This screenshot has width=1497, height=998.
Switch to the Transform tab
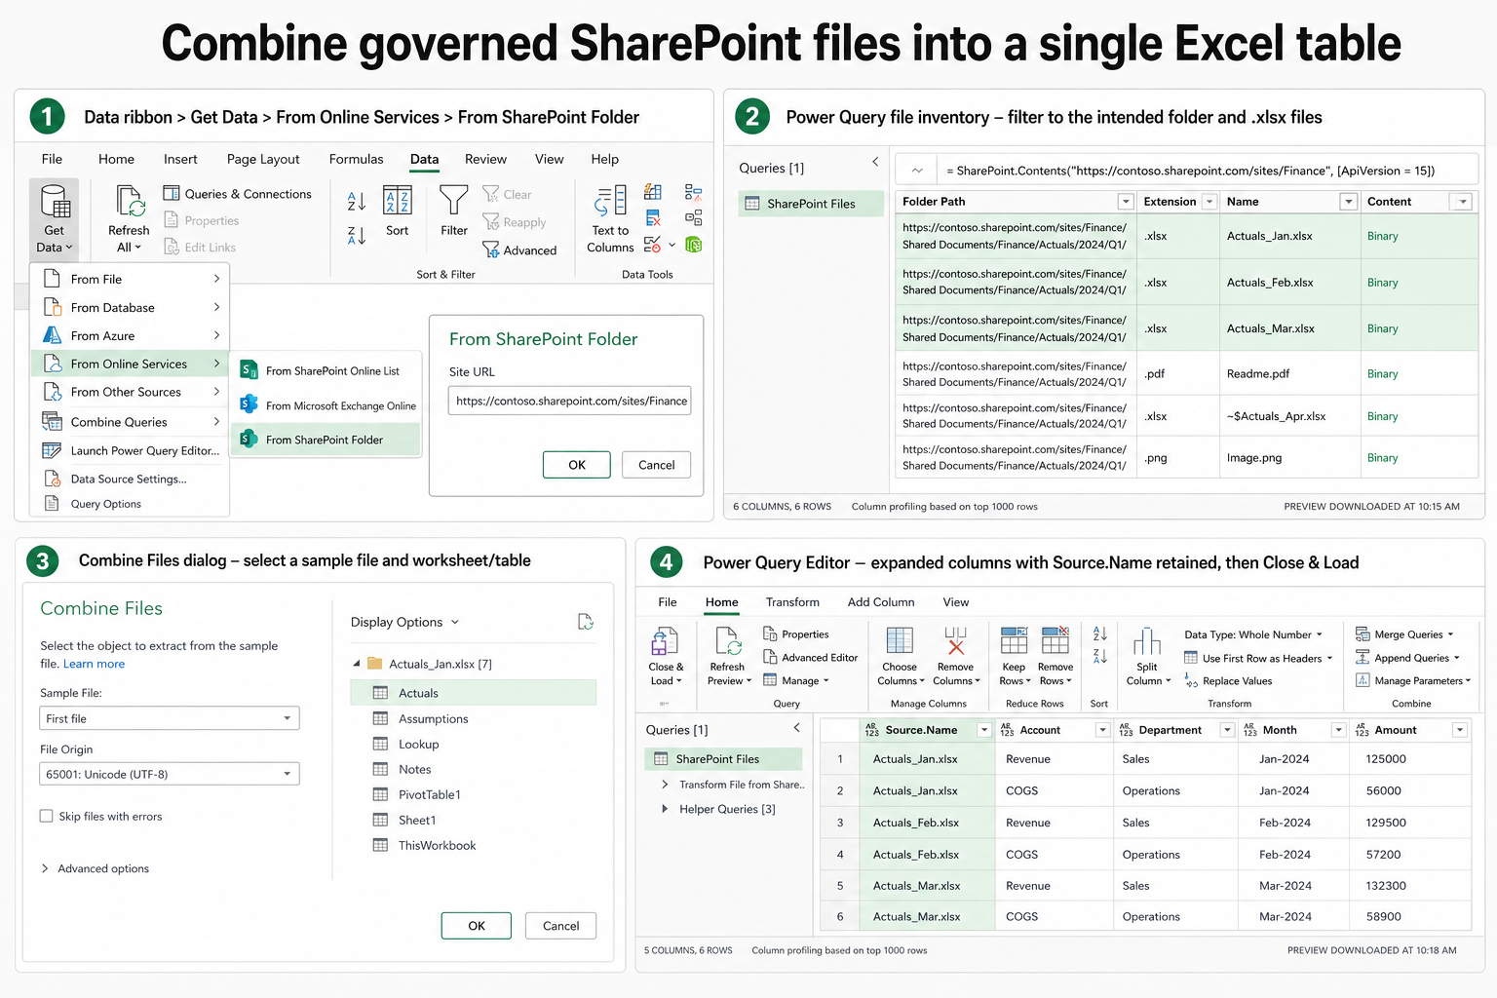point(792,602)
